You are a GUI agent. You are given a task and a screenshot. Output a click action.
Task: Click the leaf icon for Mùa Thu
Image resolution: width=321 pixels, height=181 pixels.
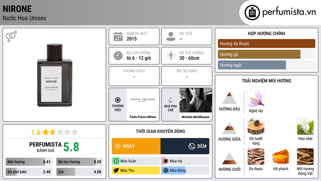116,170
